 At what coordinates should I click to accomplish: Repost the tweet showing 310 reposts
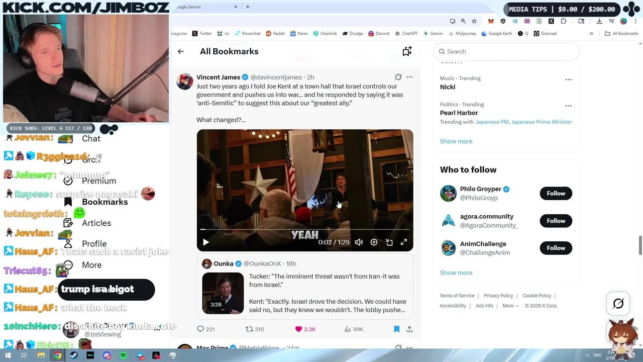pyautogui.click(x=254, y=329)
